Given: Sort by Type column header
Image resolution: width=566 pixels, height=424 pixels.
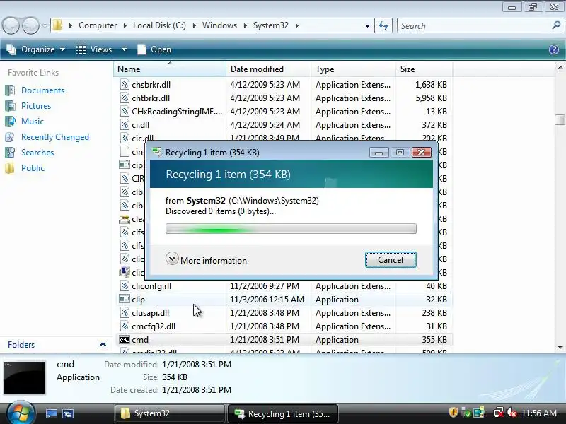Looking at the screenshot, I should coord(353,69).
